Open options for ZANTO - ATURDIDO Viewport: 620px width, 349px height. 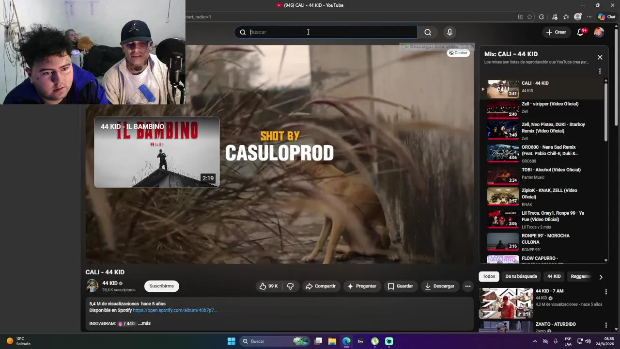point(606,325)
